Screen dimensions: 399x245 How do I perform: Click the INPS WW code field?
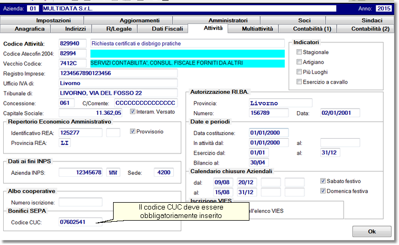tap(113, 173)
